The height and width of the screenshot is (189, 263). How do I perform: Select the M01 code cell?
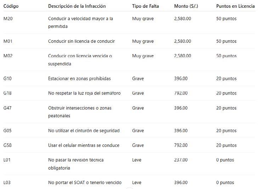pos(8,41)
